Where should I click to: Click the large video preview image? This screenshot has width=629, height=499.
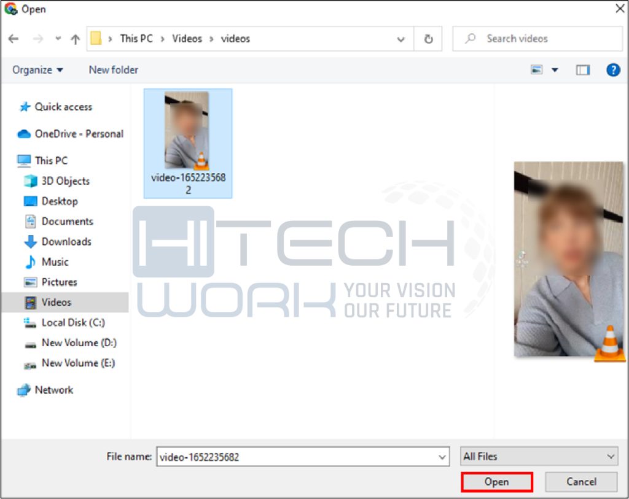tap(569, 259)
